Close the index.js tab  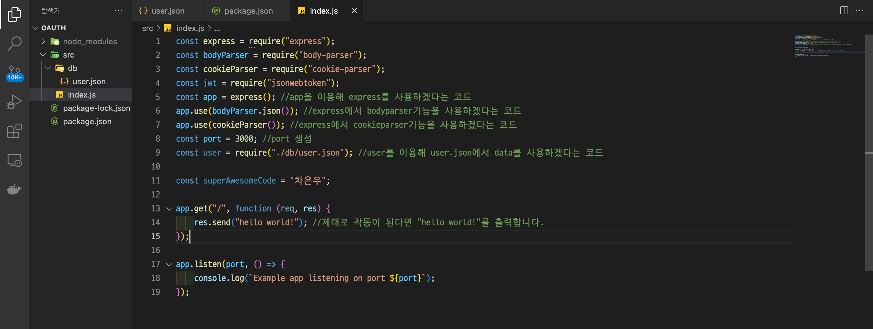(x=354, y=11)
